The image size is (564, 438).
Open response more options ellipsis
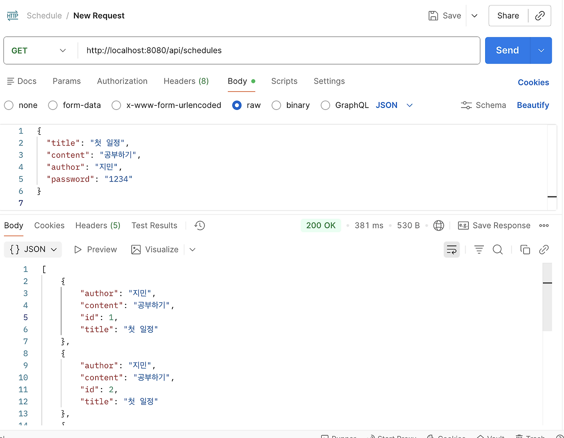pyautogui.click(x=544, y=226)
